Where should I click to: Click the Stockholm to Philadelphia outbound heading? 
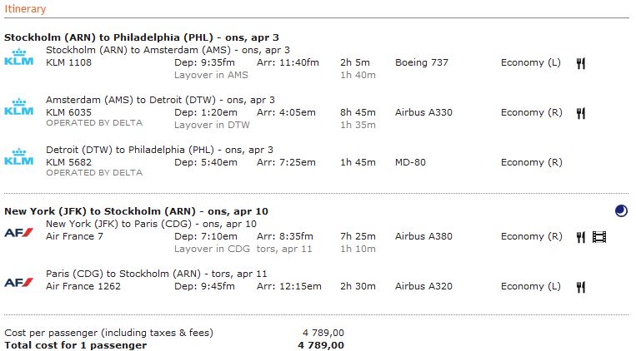[x=140, y=37]
